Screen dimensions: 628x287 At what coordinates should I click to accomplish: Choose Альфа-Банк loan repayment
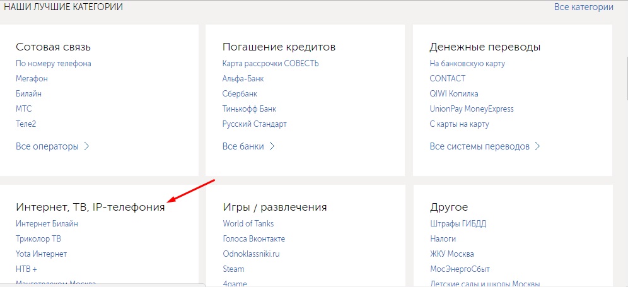pos(243,79)
